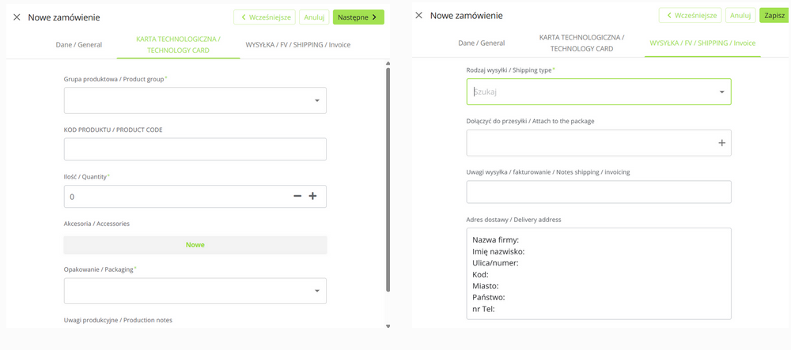Save the order with Zapisz
This screenshot has width=791, height=350.
pyautogui.click(x=774, y=15)
